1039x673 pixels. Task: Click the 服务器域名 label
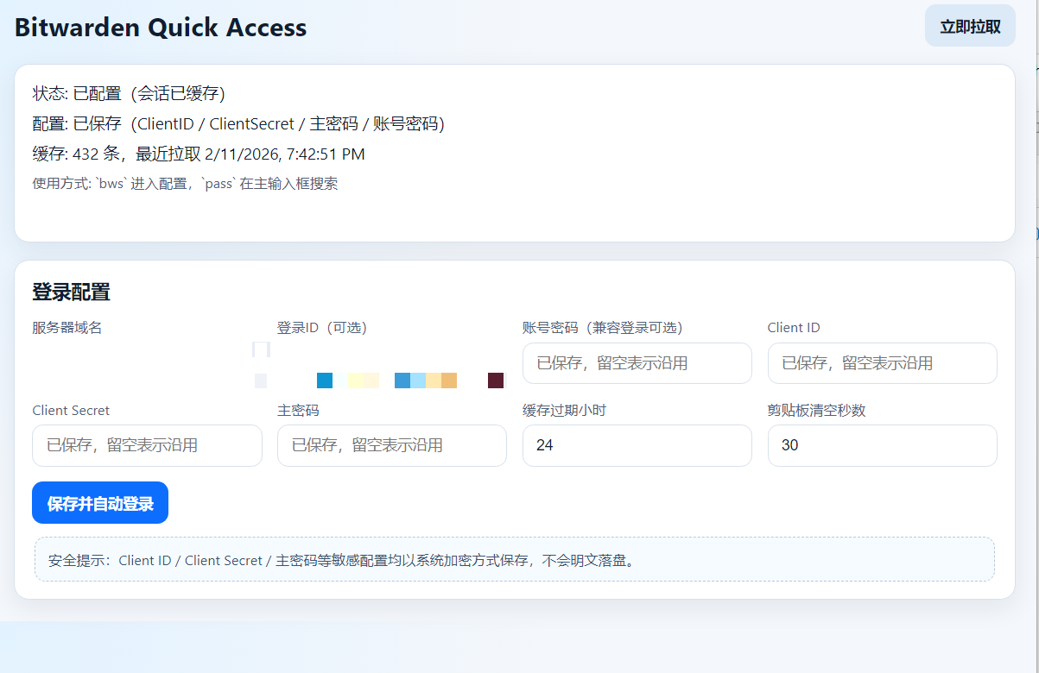[x=67, y=327]
